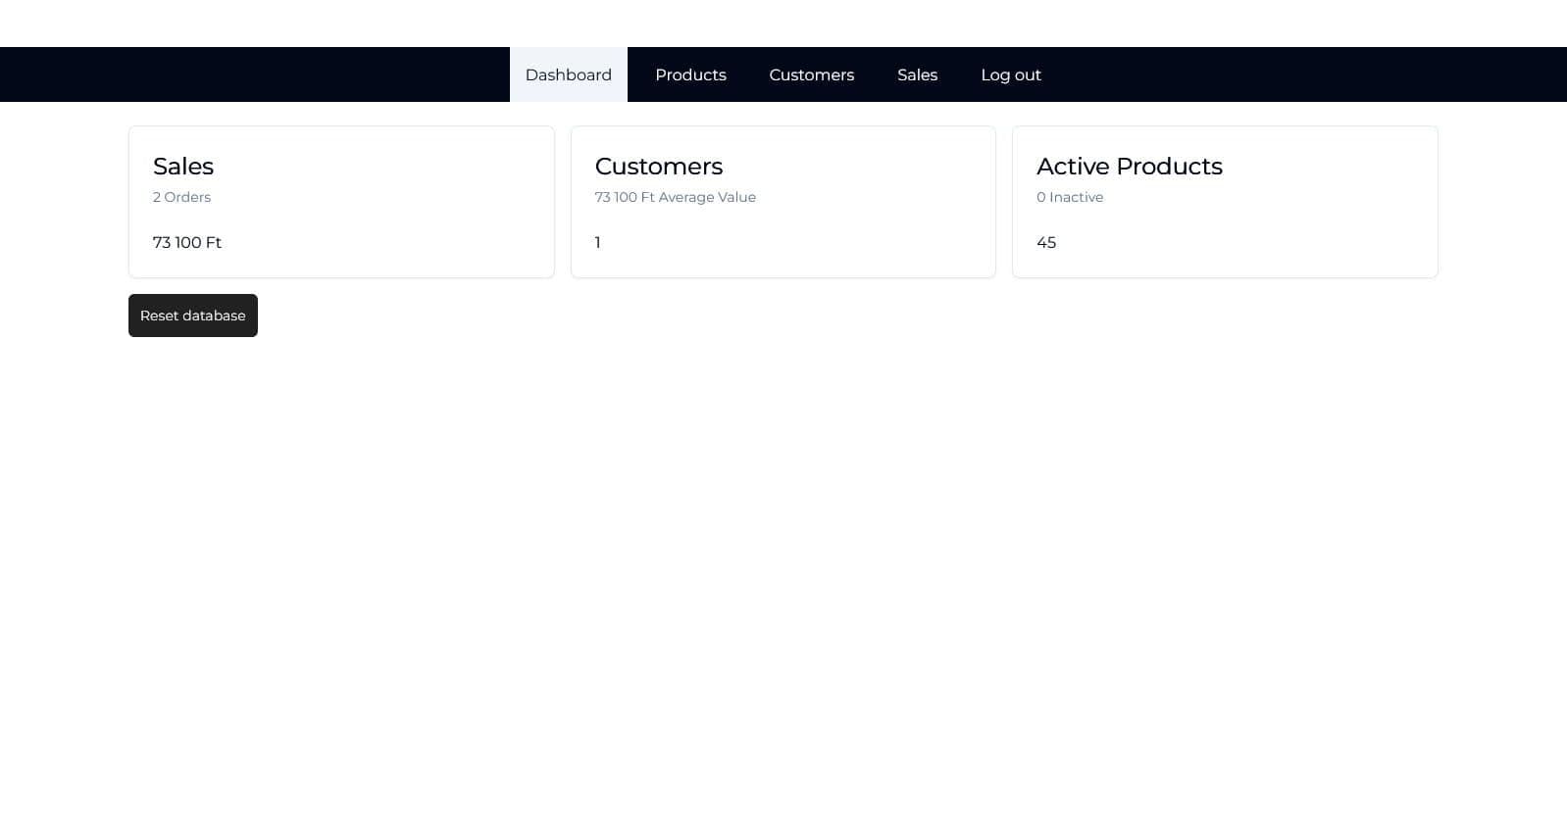Image resolution: width=1567 pixels, height=827 pixels.
Task: Click navbar blank area right of Log out
Action: point(1304,74)
